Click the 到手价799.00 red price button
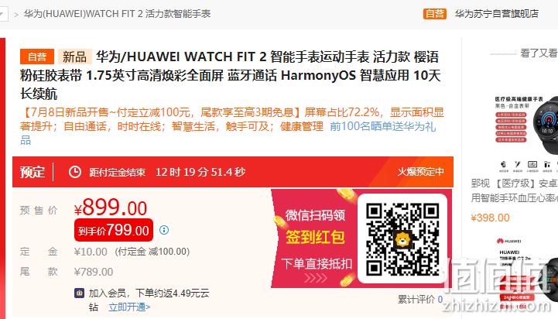 [x=114, y=231]
